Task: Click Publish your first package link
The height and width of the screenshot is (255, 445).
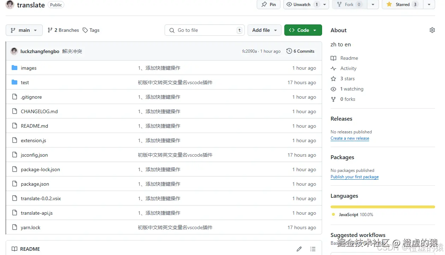Action: pos(355,177)
